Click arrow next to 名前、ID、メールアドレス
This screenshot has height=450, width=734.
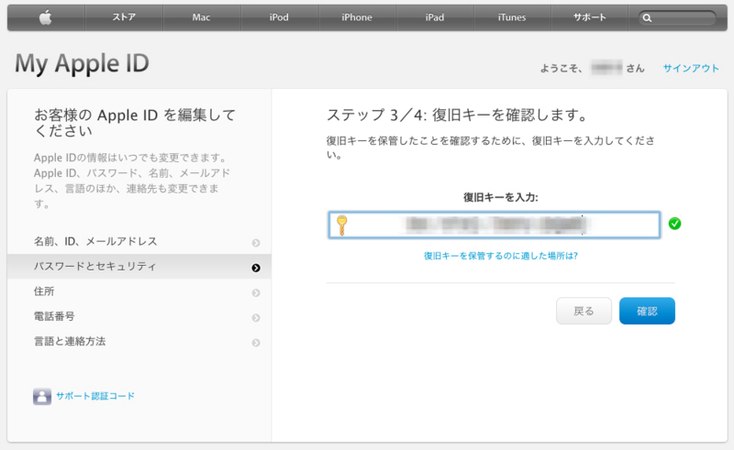(256, 243)
